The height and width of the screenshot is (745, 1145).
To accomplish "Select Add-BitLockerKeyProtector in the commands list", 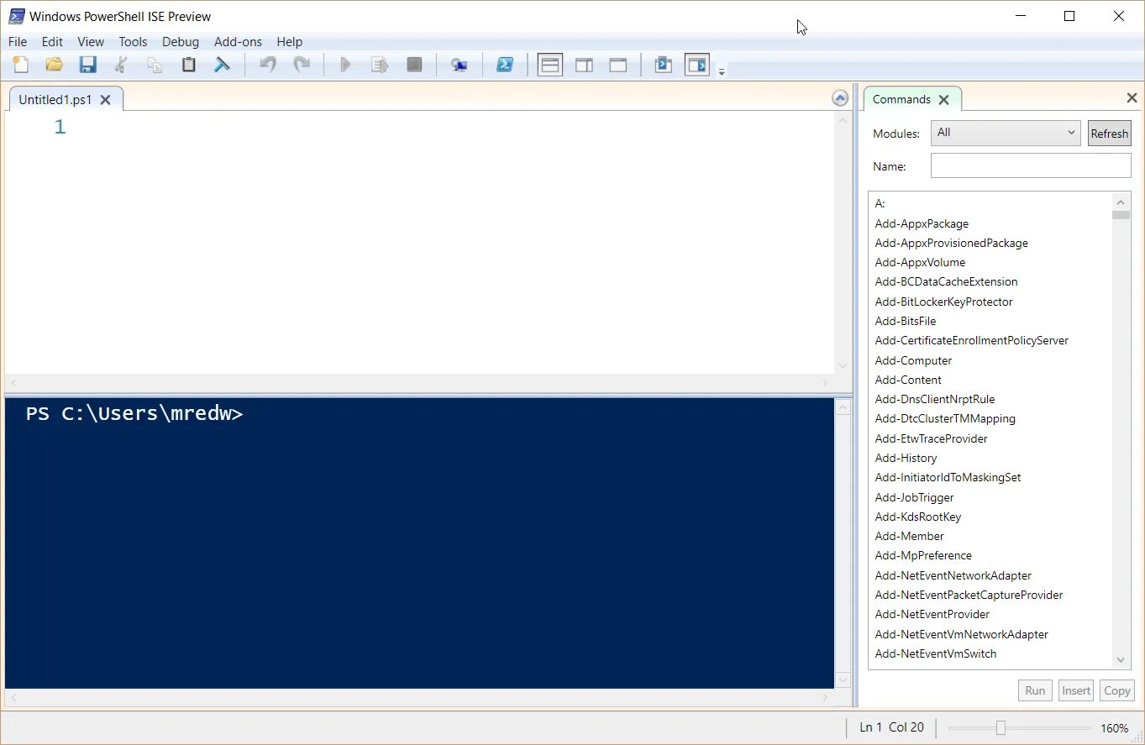I will pyautogui.click(x=943, y=302).
